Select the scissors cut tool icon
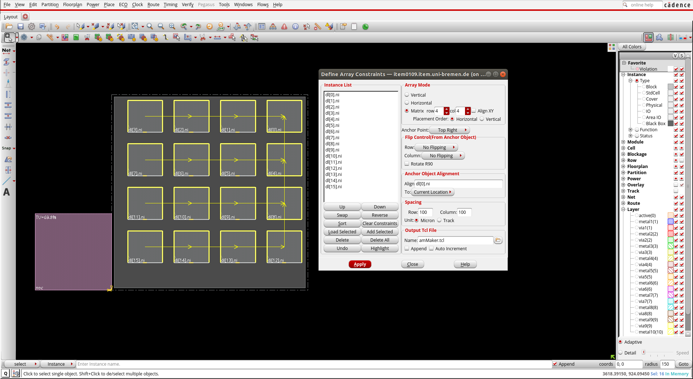This screenshot has width=693, height=379. (202, 38)
